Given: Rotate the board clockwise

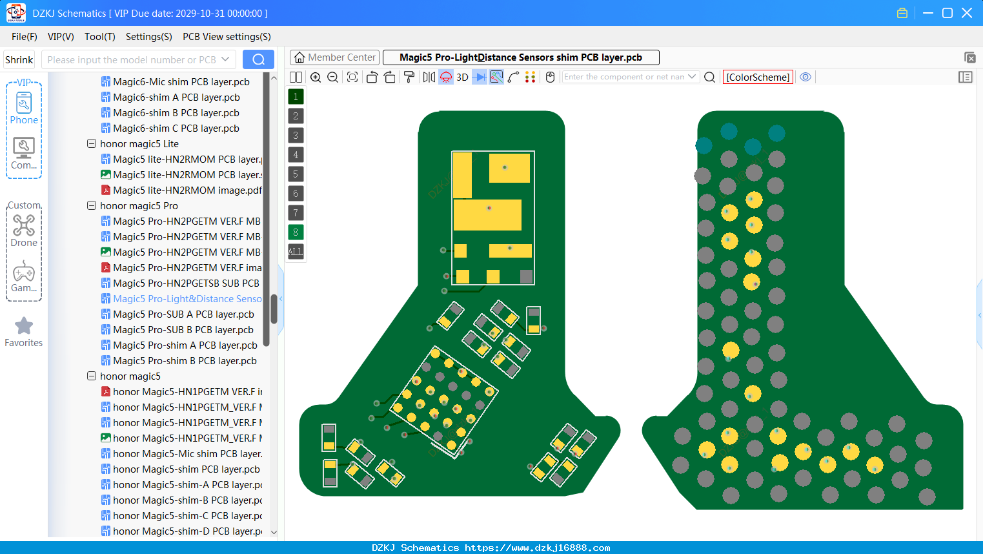Looking at the screenshot, I should [x=390, y=77].
